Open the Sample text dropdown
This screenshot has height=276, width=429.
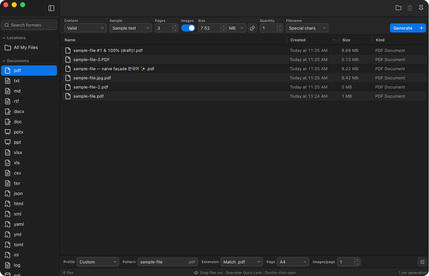click(131, 28)
